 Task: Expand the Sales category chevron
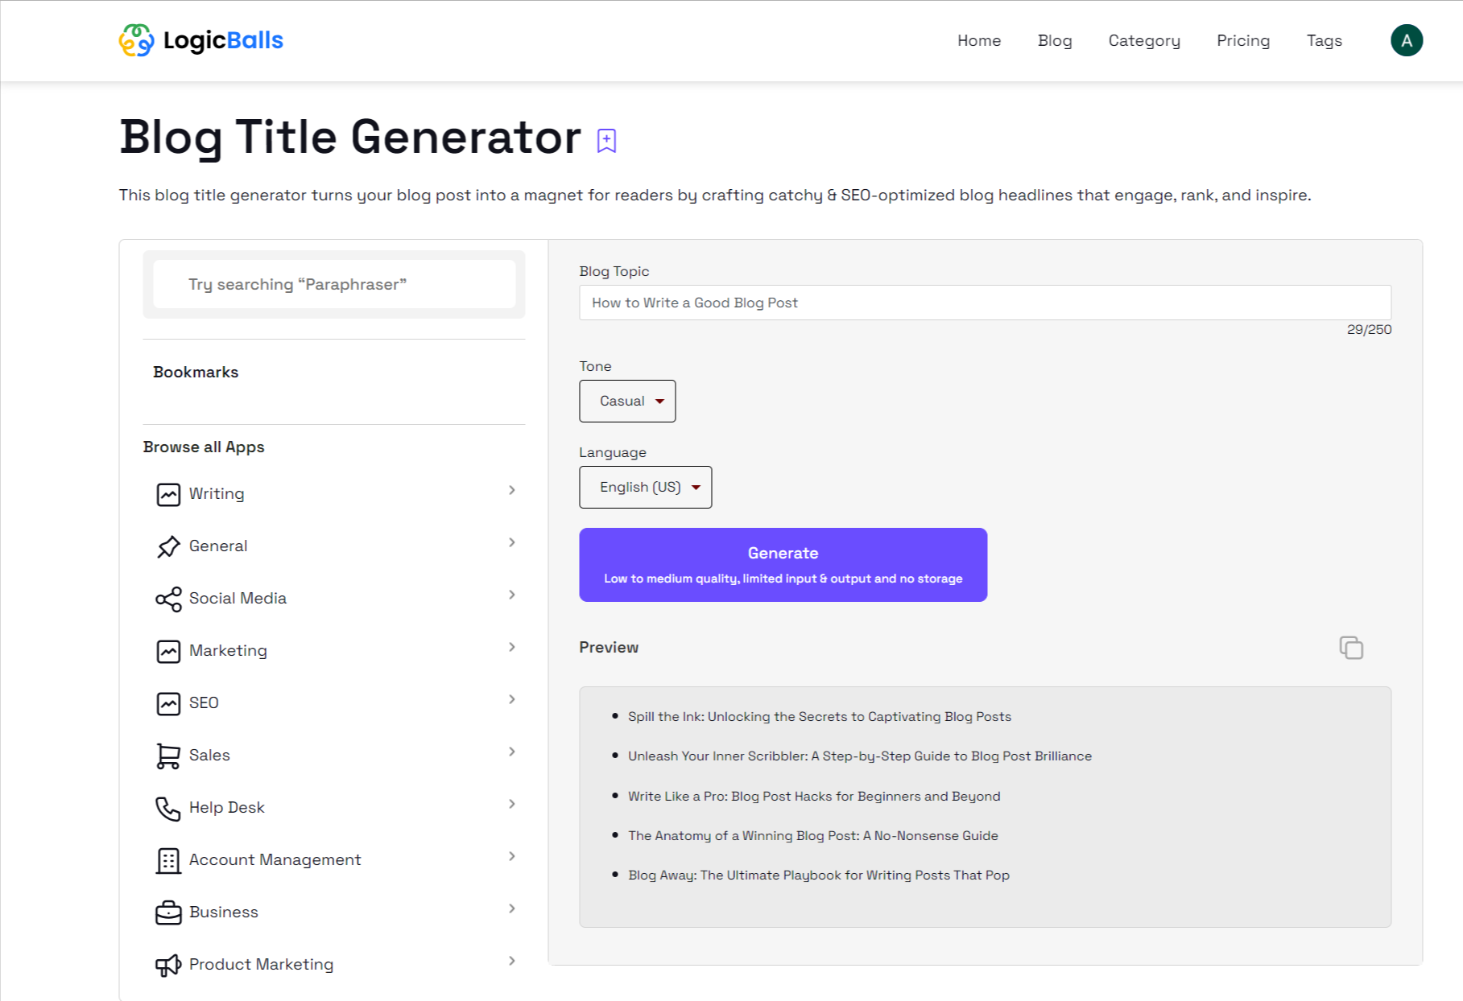(x=512, y=752)
